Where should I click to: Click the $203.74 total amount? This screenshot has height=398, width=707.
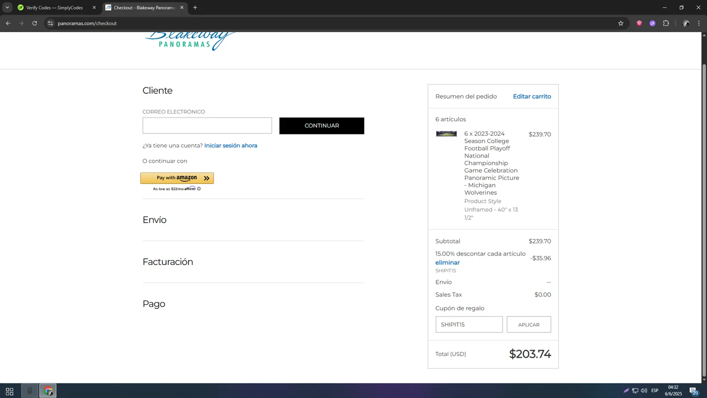click(x=530, y=354)
